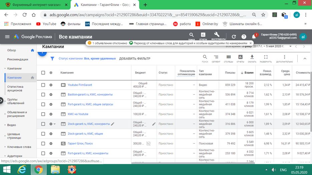The height and width of the screenshot is (175, 312).
Task: Refresh the data with the header refresh icon
Action: tap(234, 37)
